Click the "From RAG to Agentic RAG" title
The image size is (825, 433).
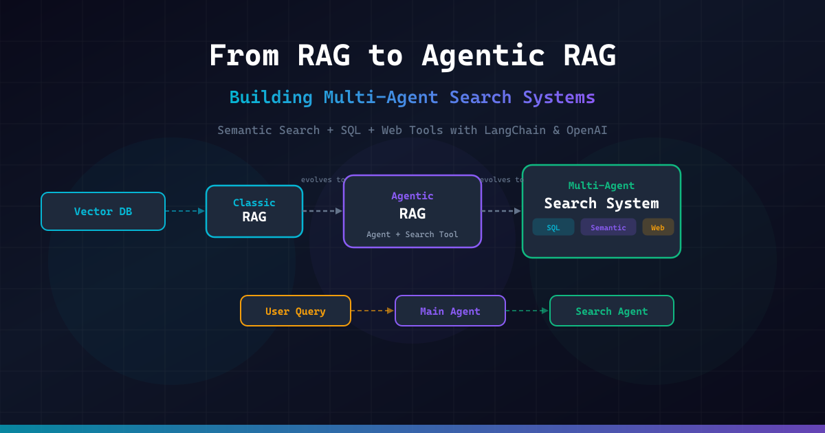(412, 56)
